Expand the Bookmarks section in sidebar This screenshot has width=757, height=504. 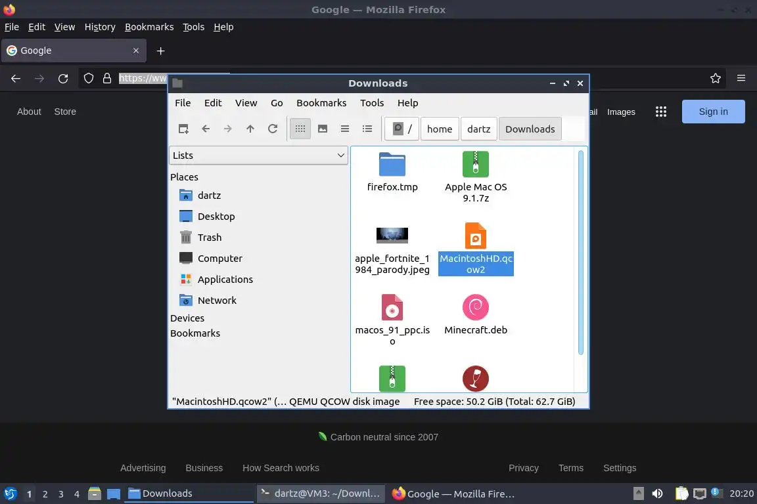click(195, 333)
